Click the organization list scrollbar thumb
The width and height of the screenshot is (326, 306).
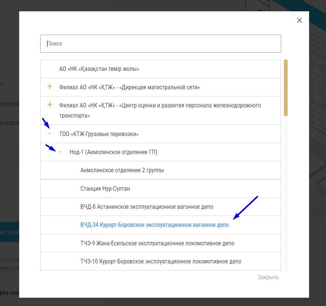[x=286, y=88]
